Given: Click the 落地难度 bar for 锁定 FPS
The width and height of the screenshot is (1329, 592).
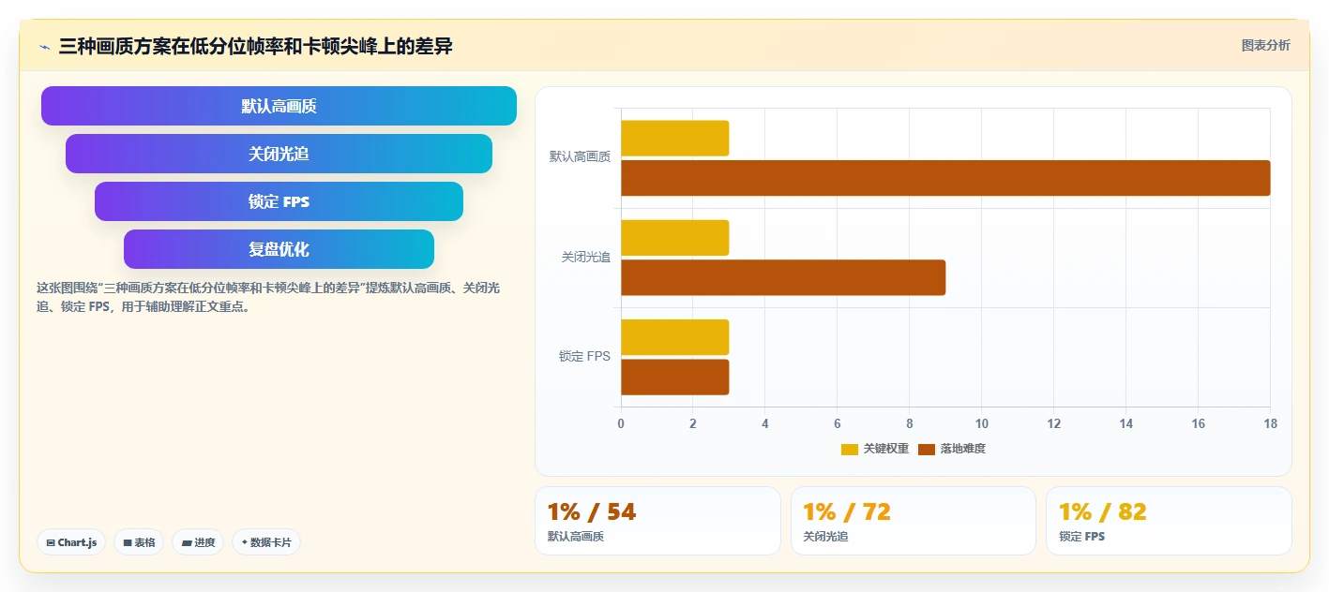Looking at the screenshot, I should (x=674, y=377).
